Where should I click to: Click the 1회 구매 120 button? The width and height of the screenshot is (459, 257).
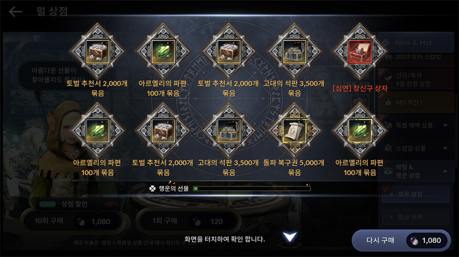pos(188,221)
